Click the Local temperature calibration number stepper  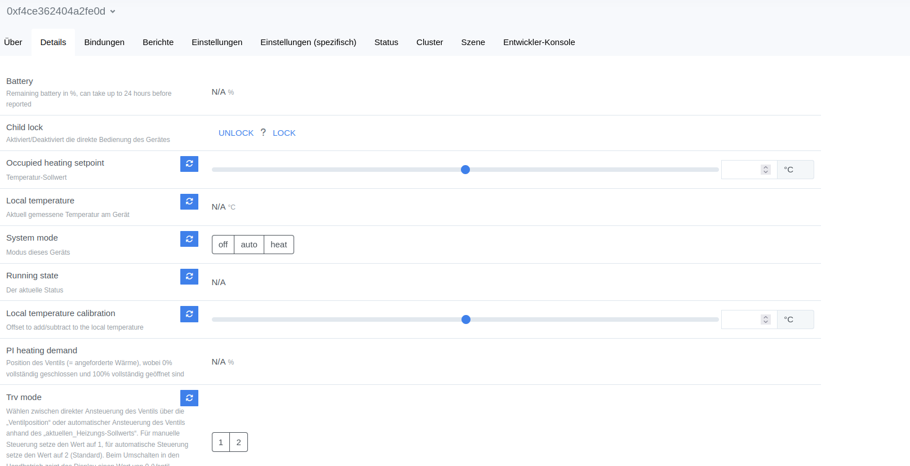[765, 319]
